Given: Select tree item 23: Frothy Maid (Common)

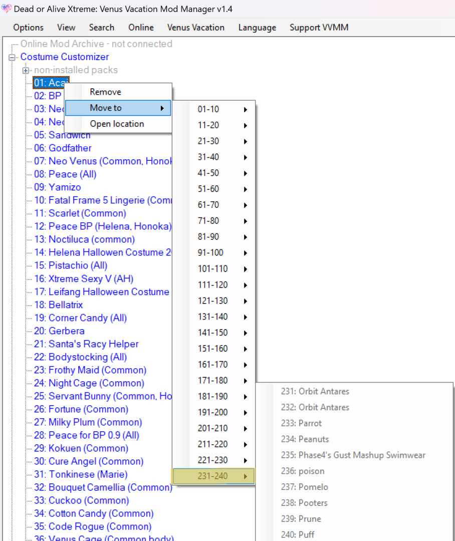Looking at the screenshot, I should tap(90, 370).
